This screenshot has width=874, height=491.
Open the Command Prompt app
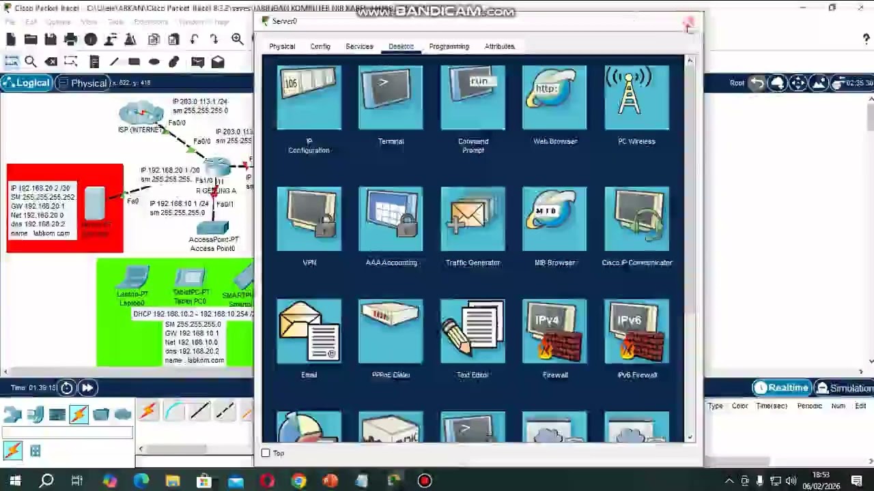473,98
